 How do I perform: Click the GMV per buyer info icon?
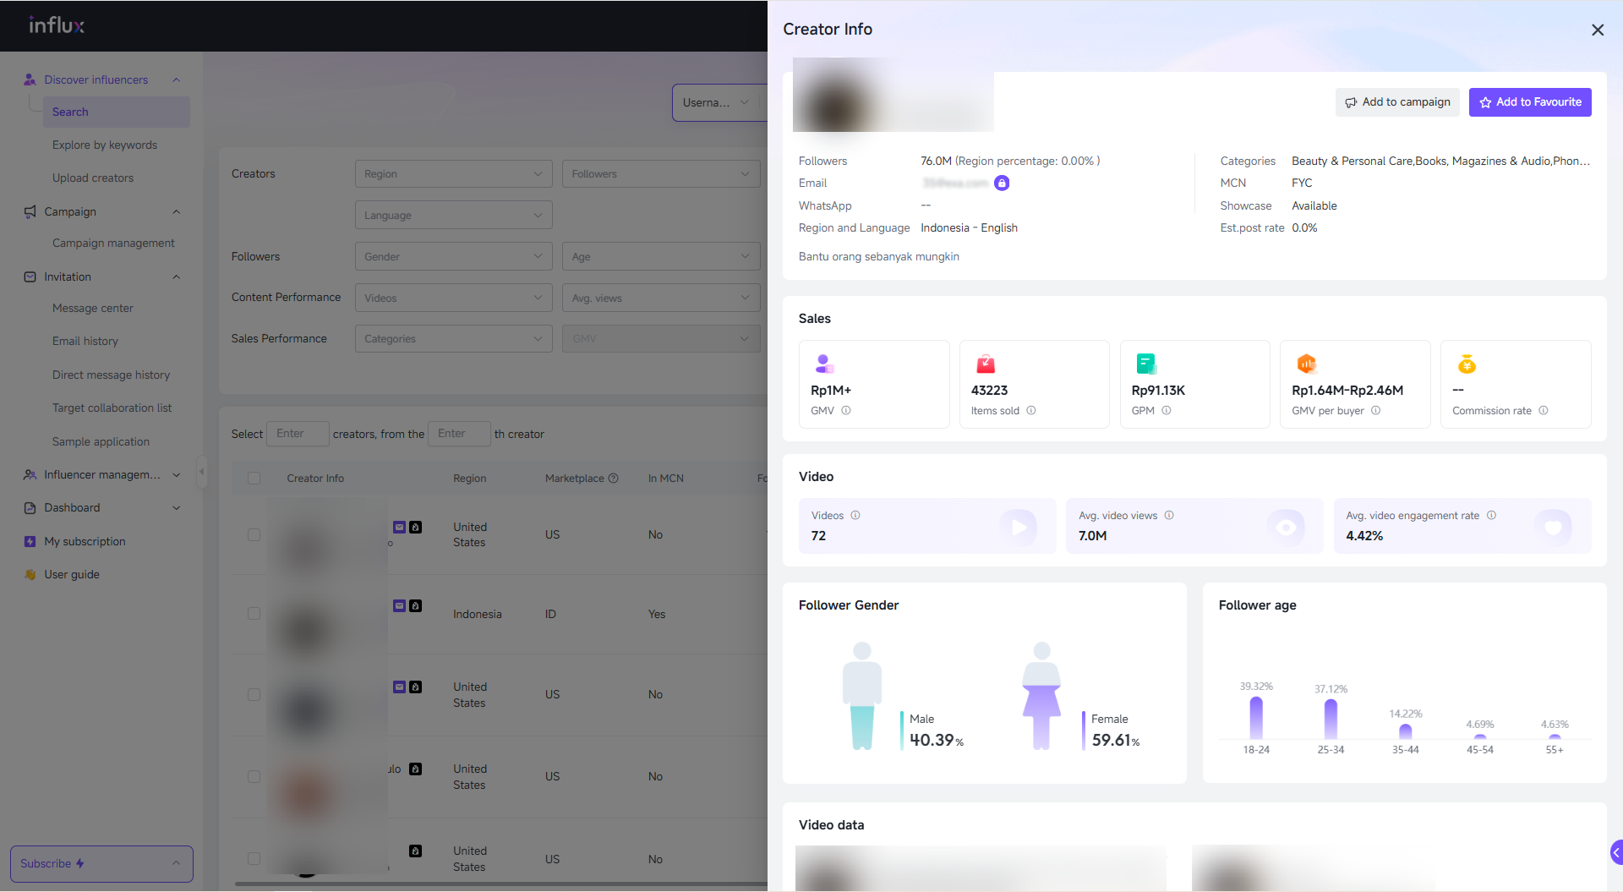coord(1376,411)
